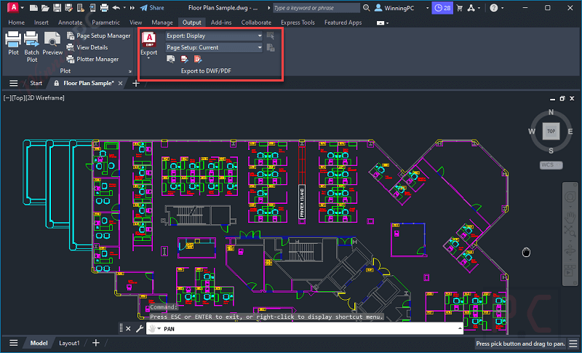Click the Save As icon
This screenshot has height=353, width=582.
point(68,8)
